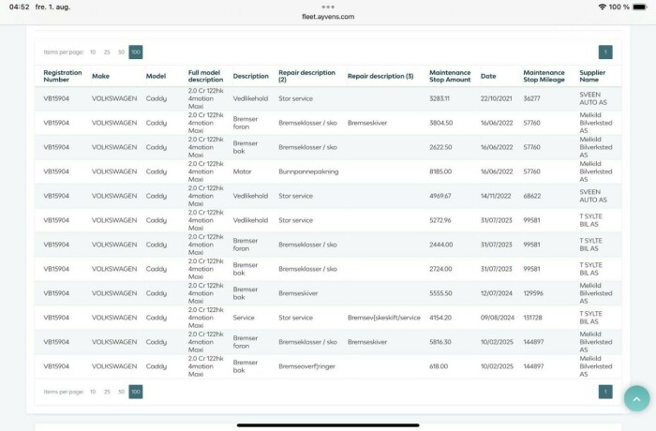Select 100 items per page above the table
Screen dimensions: 656x431
[136, 52]
